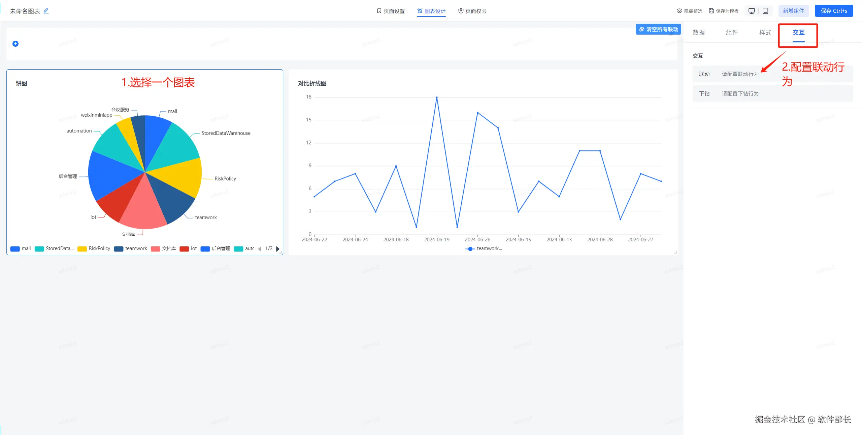Image resolution: width=862 pixels, height=435 pixels.
Task: Click the 新增组件 button
Action: (793, 11)
